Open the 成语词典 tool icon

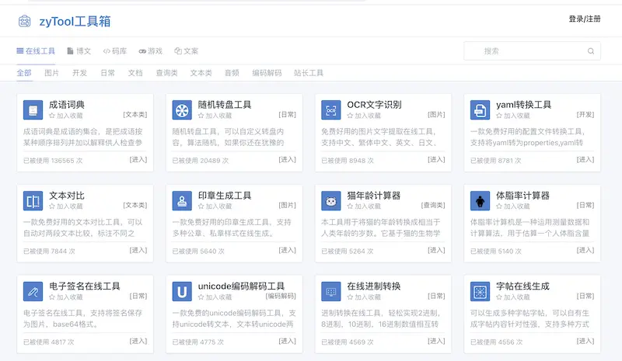pyautogui.click(x=33, y=109)
